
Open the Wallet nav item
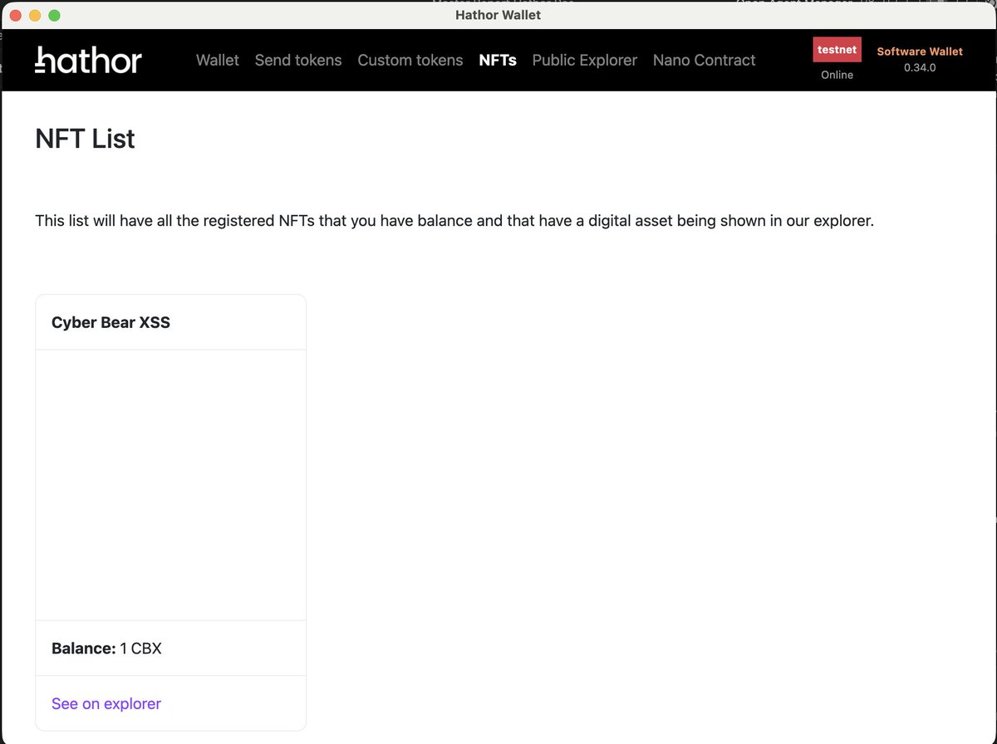218,60
